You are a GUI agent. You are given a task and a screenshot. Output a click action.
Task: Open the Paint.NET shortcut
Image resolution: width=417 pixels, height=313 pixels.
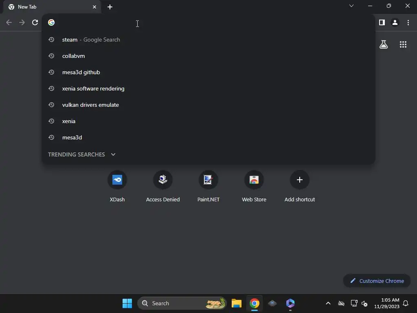click(208, 186)
